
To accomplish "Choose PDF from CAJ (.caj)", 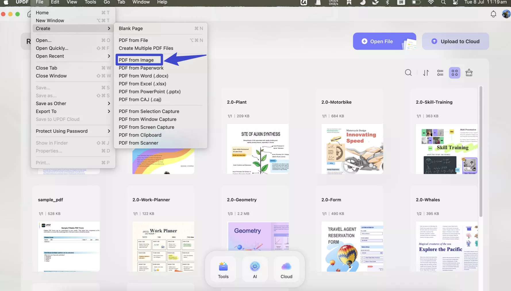I will 161,100.
